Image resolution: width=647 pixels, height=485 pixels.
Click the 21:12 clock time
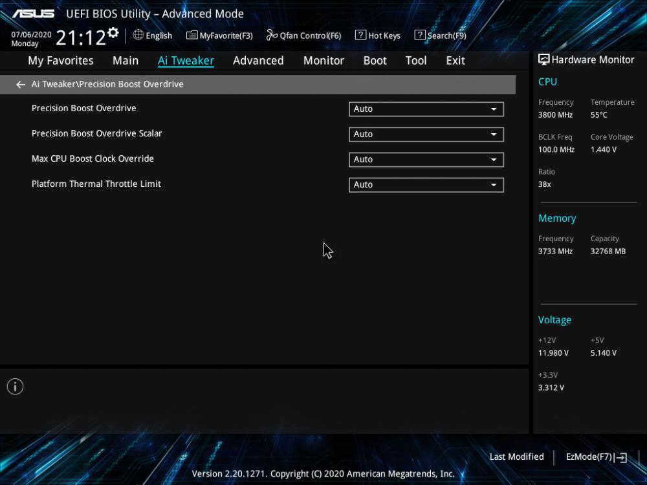pyautogui.click(x=80, y=38)
